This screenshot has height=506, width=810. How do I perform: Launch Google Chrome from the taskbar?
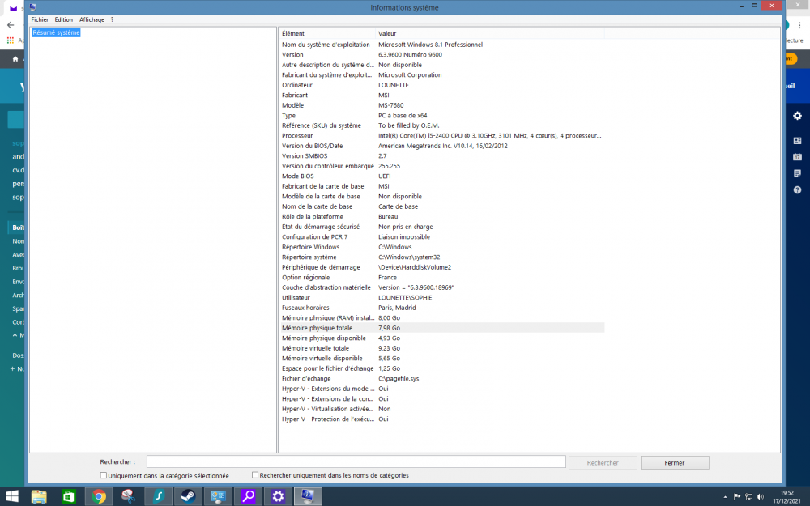pos(99,495)
